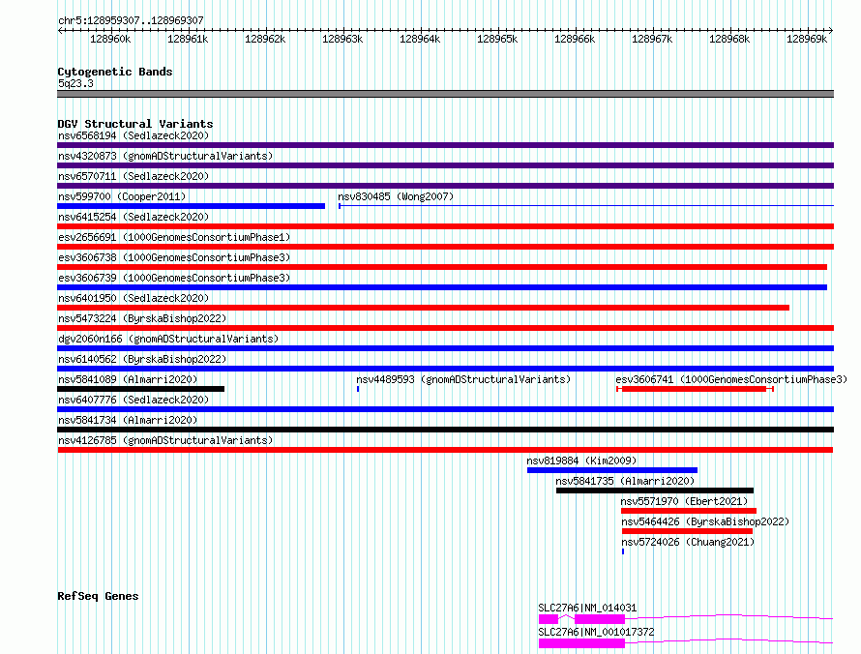Image resolution: width=861 pixels, height=654 pixels.
Task: Click the SLC27A6|NM_014031 gene label
Action: point(587,608)
